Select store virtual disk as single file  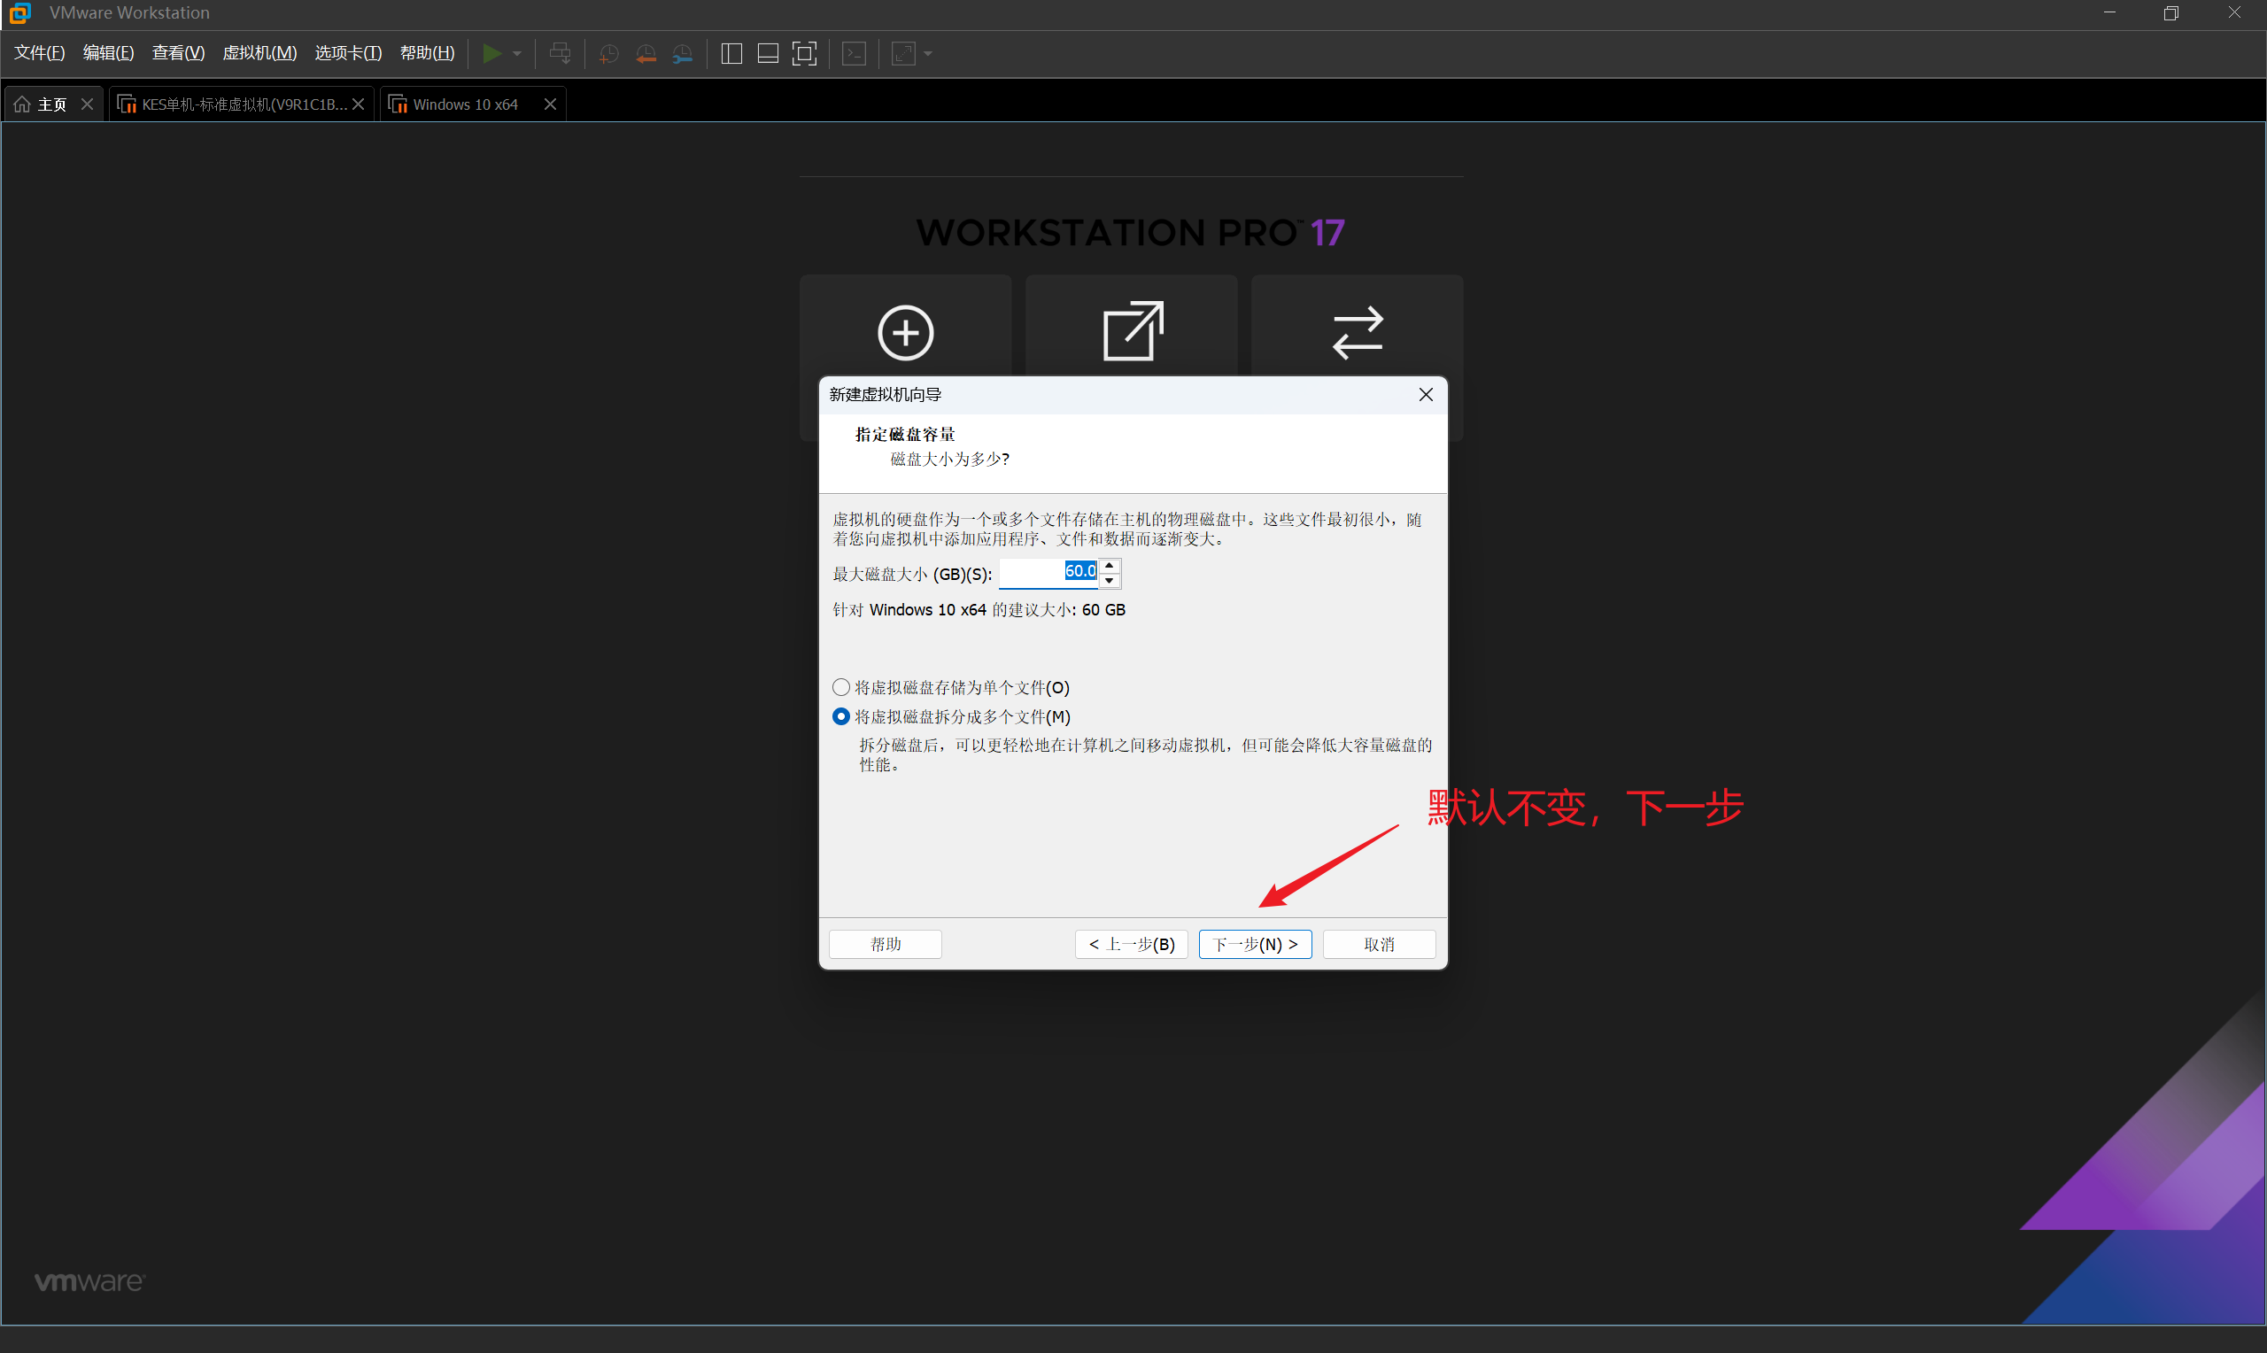coord(841,686)
